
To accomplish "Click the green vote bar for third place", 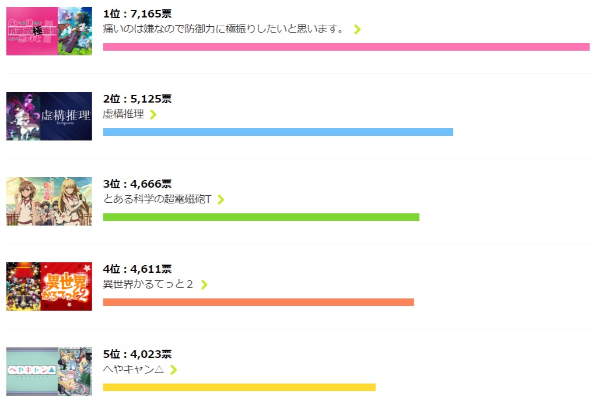I will [261, 217].
